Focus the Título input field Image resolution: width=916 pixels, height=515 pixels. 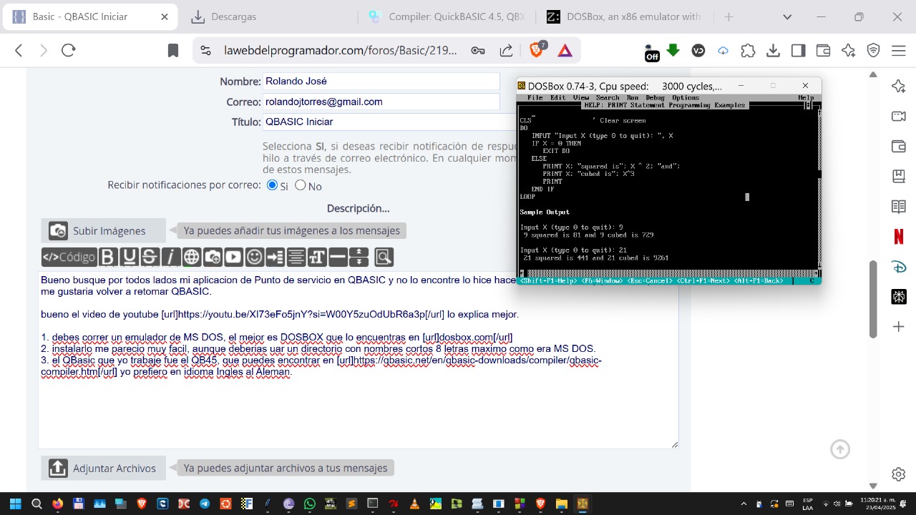click(389, 122)
